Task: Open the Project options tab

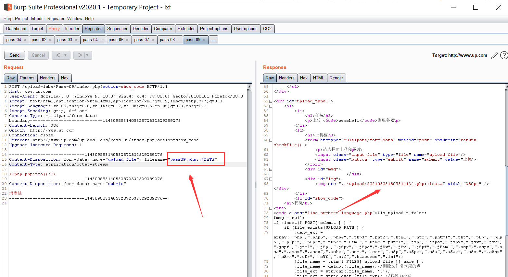Action: coord(214,29)
